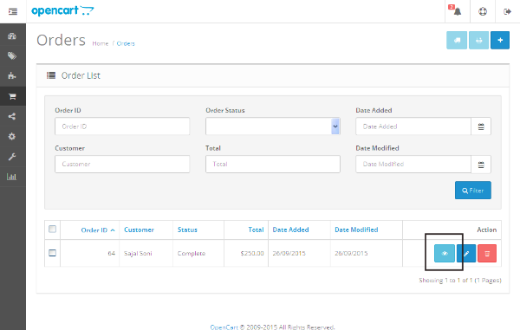Sort the table by Customer column
The image size is (520, 330).
point(139,230)
